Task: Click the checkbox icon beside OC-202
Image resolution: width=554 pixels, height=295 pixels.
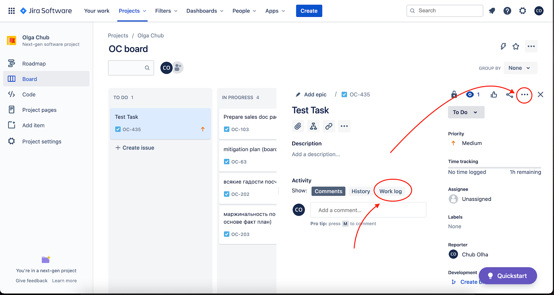Action: point(227,194)
